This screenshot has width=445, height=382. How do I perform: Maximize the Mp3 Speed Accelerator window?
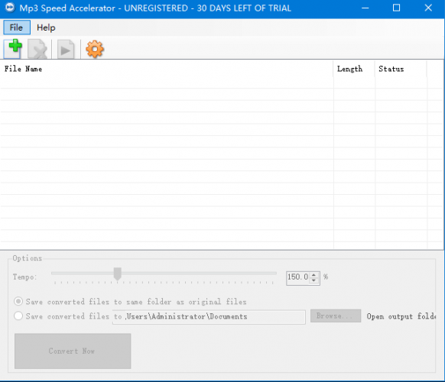click(397, 8)
